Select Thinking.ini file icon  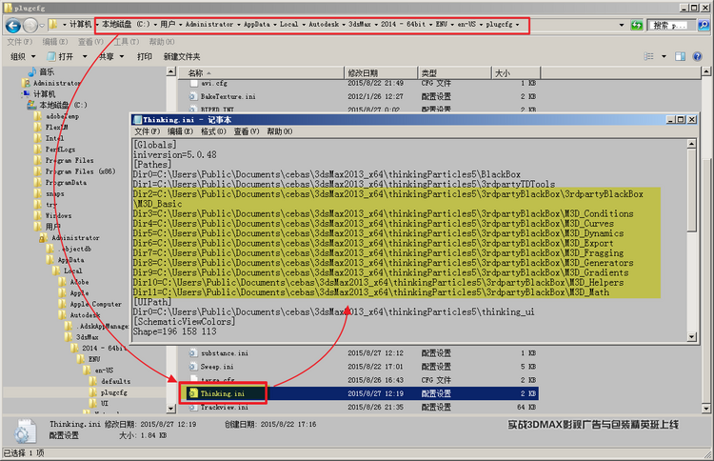pos(194,393)
